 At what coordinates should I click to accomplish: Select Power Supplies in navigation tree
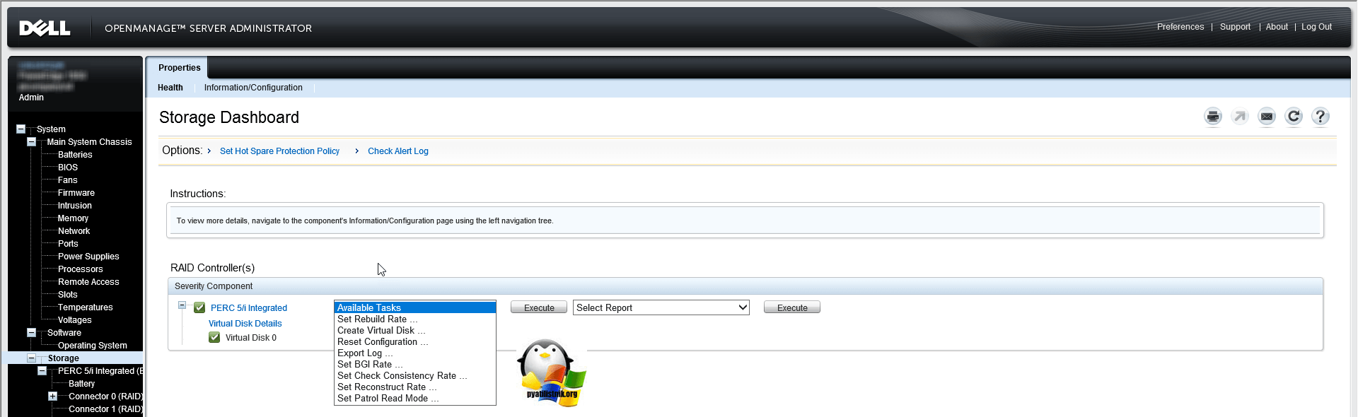pyautogui.click(x=88, y=257)
